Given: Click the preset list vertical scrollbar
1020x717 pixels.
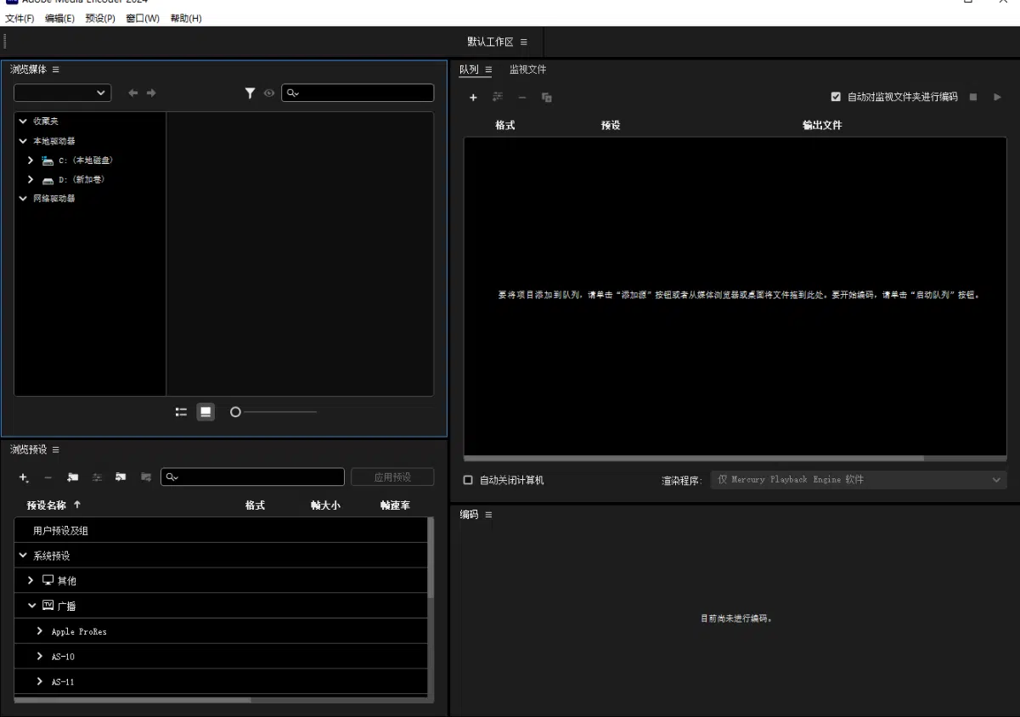Looking at the screenshot, I should coord(430,557).
